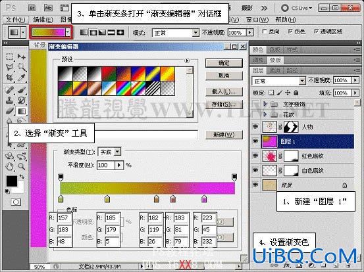Open gradient picker dropdown arrow
This screenshot has height=272, width=364.
coord(68,32)
